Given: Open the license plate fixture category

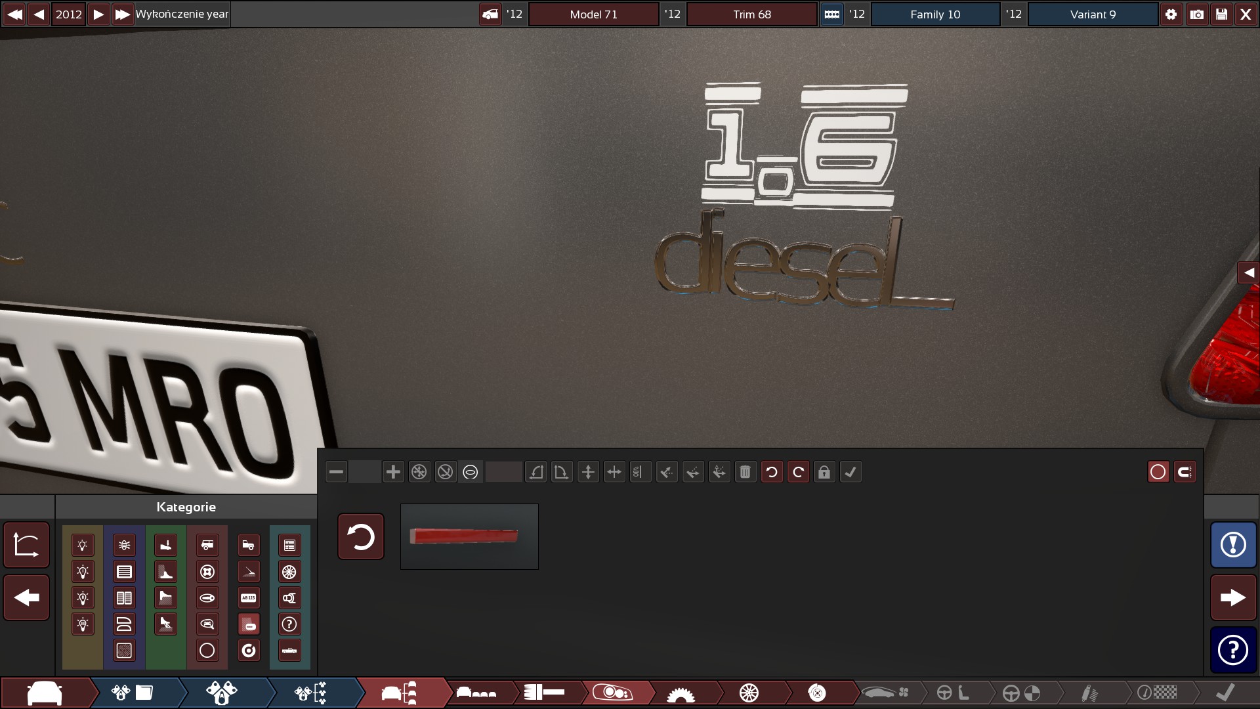Looking at the screenshot, I should (x=249, y=598).
